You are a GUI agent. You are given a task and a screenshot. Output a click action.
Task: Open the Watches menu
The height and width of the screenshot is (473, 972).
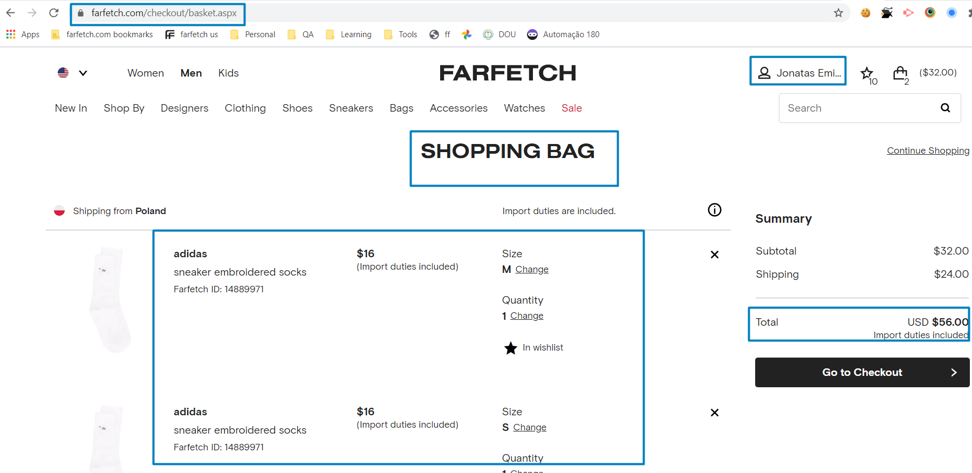coord(524,108)
